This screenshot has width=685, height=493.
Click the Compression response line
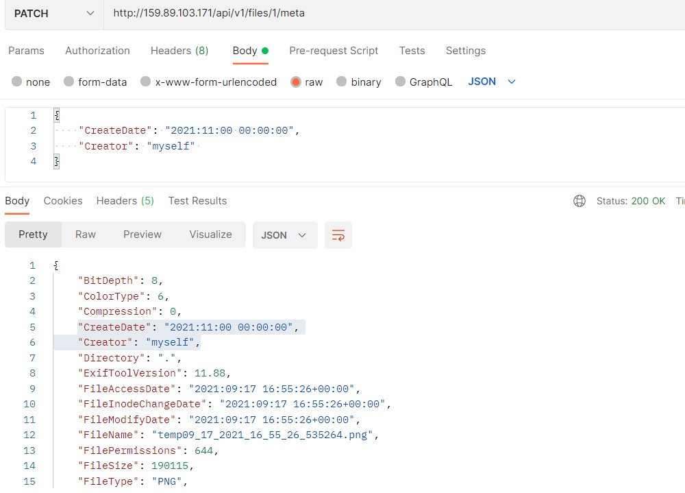point(129,311)
